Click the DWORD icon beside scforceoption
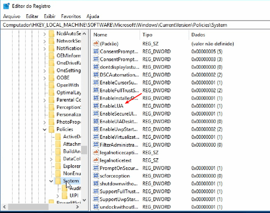270x213 pixels. click(96, 175)
